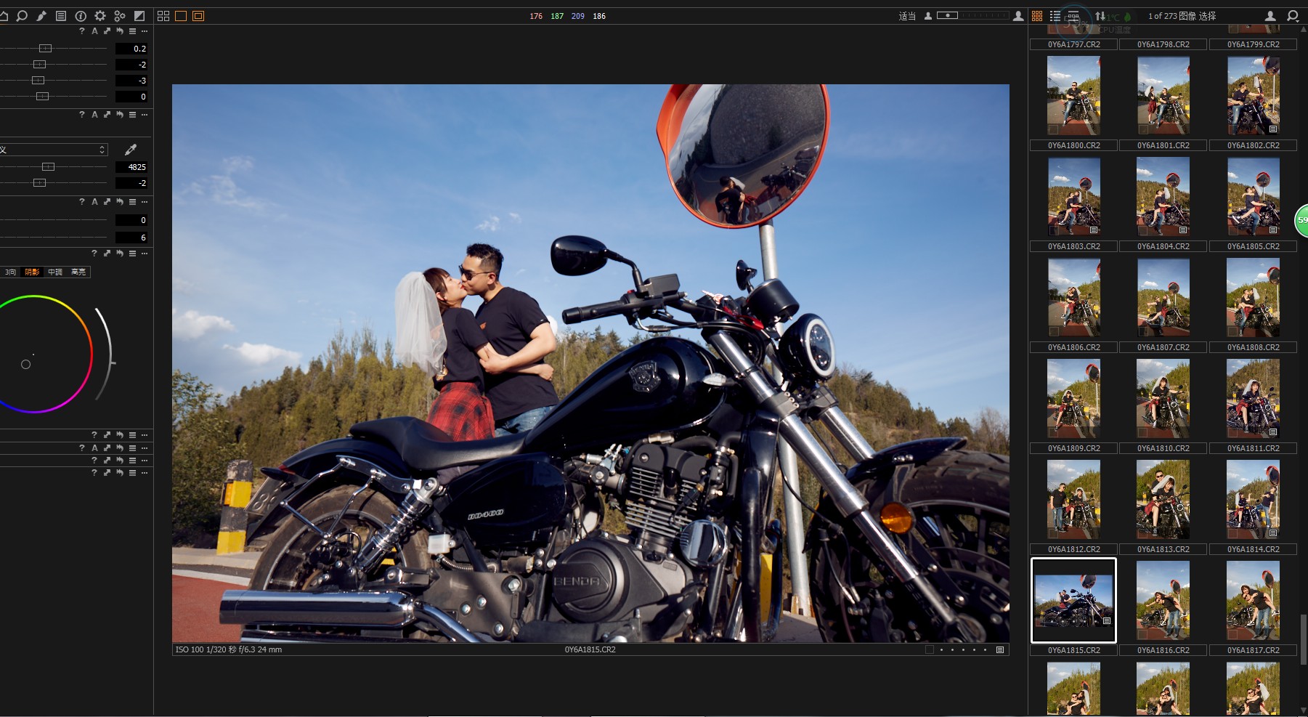Click the Kelvin slider set to 4825
1308x717 pixels.
[48, 166]
